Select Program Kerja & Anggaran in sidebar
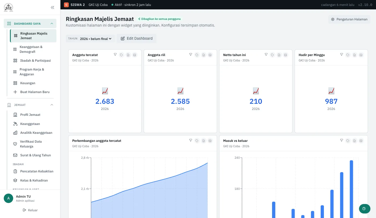376x218 pixels. pyautogui.click(x=33, y=72)
